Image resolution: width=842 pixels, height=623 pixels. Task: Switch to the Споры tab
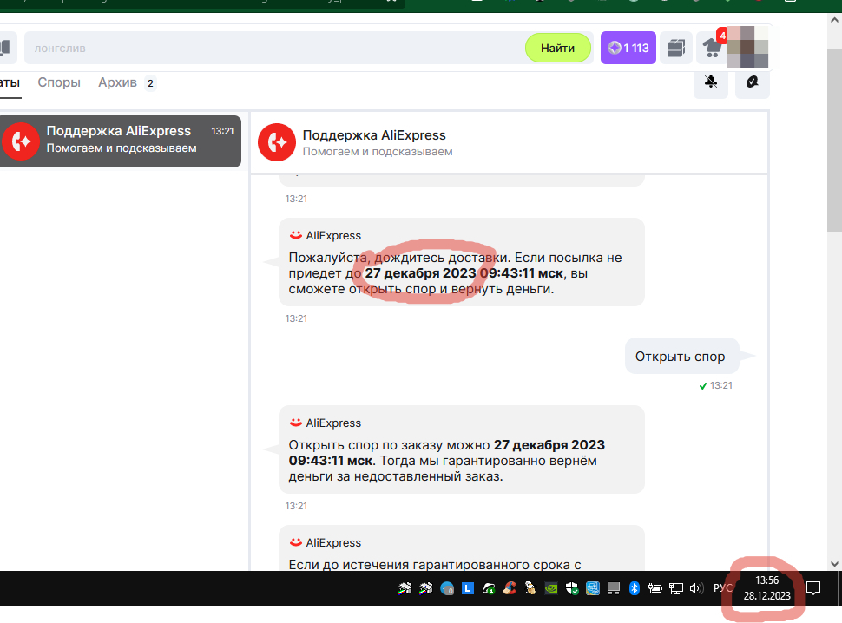(59, 83)
